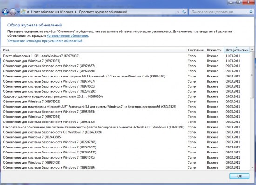
Task: Click the Control Panel icon in address bar
Action: click(24, 12)
